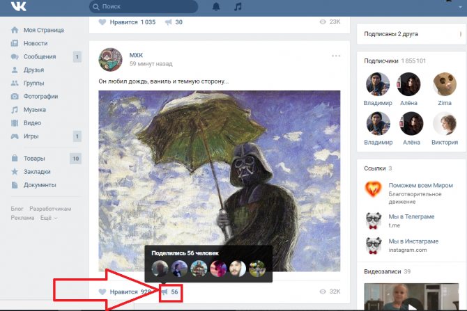Open Игры in sidebar
This screenshot has width=467, height=311.
pyautogui.click(x=31, y=136)
